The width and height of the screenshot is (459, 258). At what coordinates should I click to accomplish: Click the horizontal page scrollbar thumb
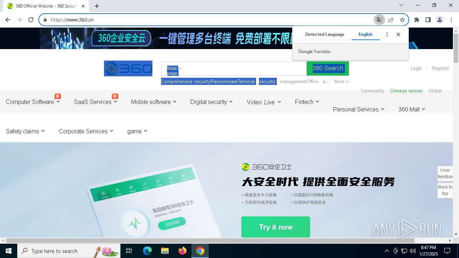[x=210, y=240]
